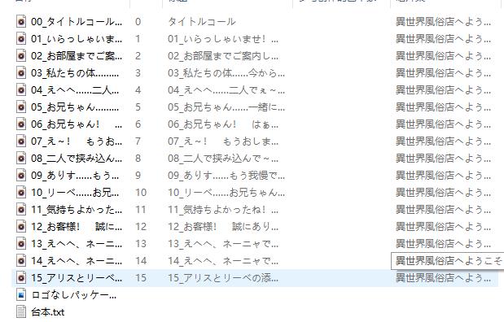
Task: Click title cell 07_え～！ もうおしま
Action: point(223,141)
